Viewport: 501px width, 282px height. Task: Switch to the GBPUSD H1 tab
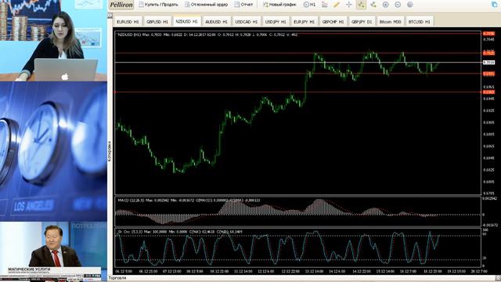[157, 22]
